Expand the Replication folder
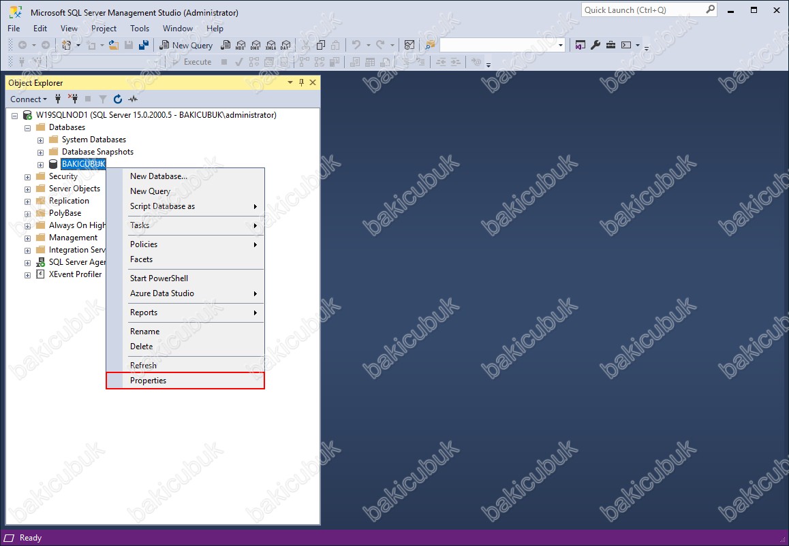Image resolution: width=789 pixels, height=546 pixels. pyautogui.click(x=28, y=201)
